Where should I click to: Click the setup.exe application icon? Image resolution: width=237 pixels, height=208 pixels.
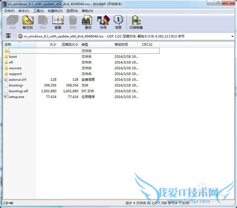click(x=6, y=96)
